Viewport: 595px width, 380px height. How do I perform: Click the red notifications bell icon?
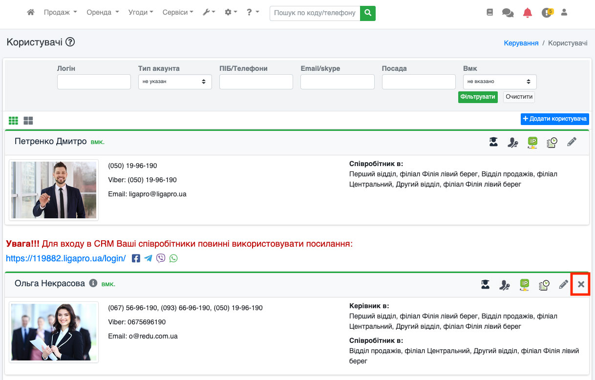pyautogui.click(x=527, y=13)
